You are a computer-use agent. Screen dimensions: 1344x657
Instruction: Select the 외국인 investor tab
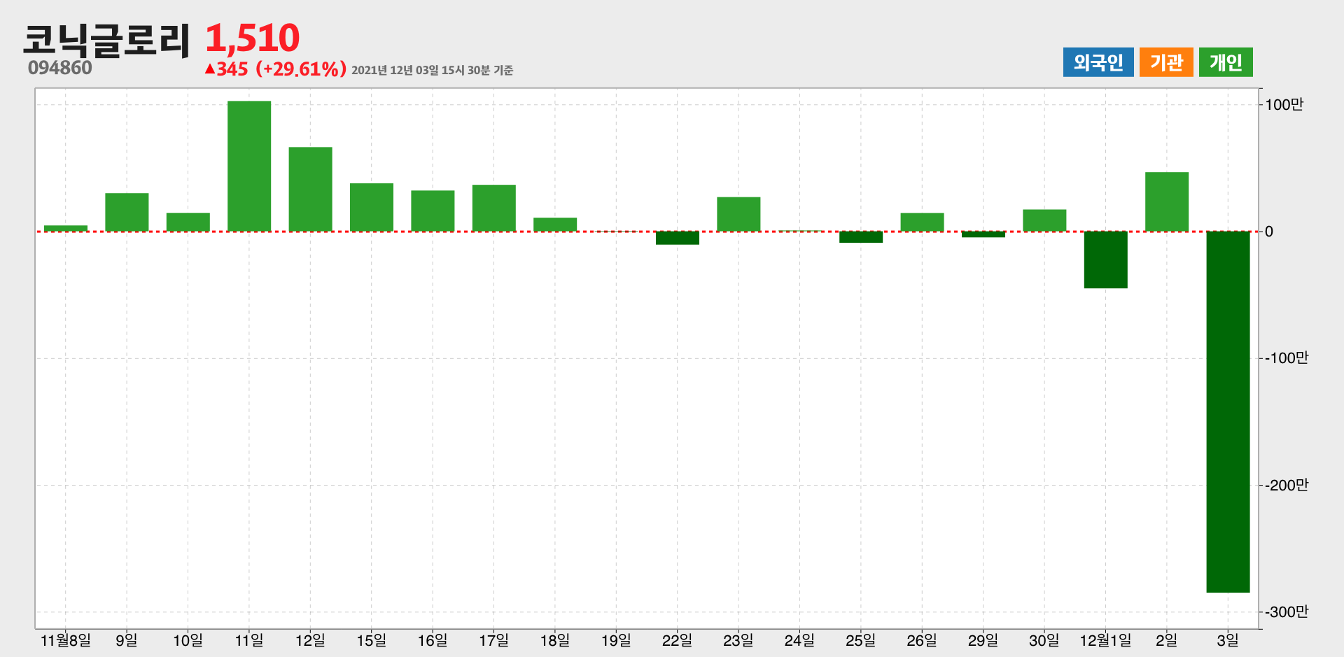point(1098,62)
